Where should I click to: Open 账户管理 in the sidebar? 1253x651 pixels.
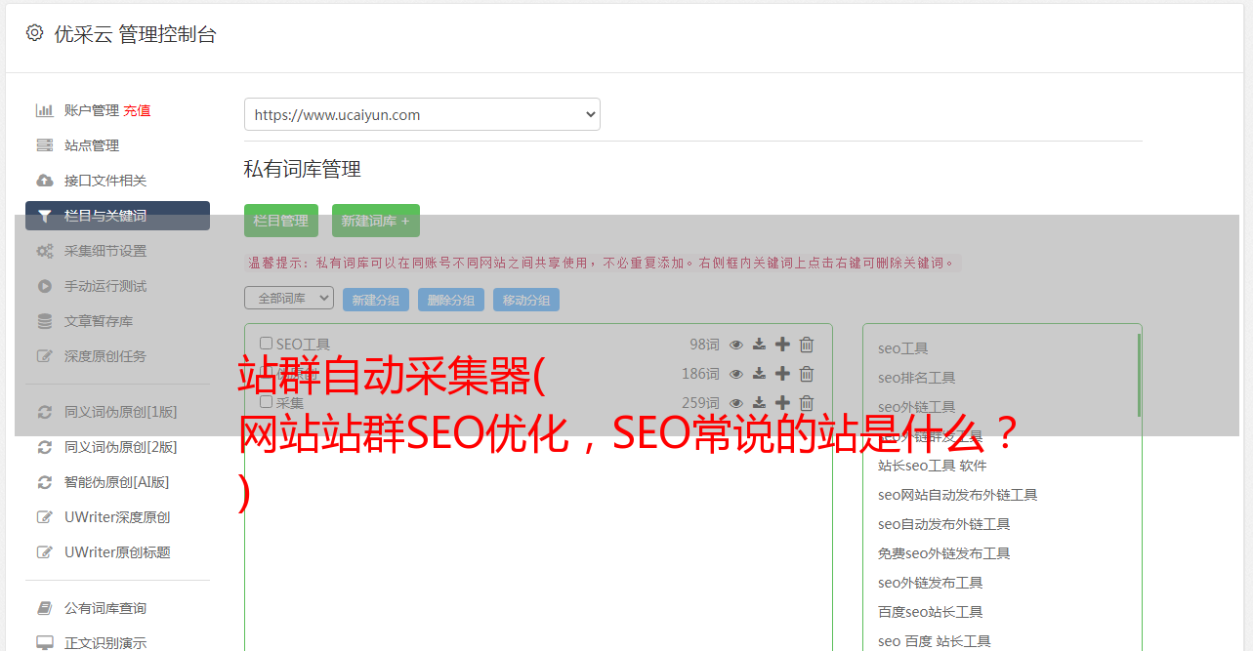[x=92, y=110]
